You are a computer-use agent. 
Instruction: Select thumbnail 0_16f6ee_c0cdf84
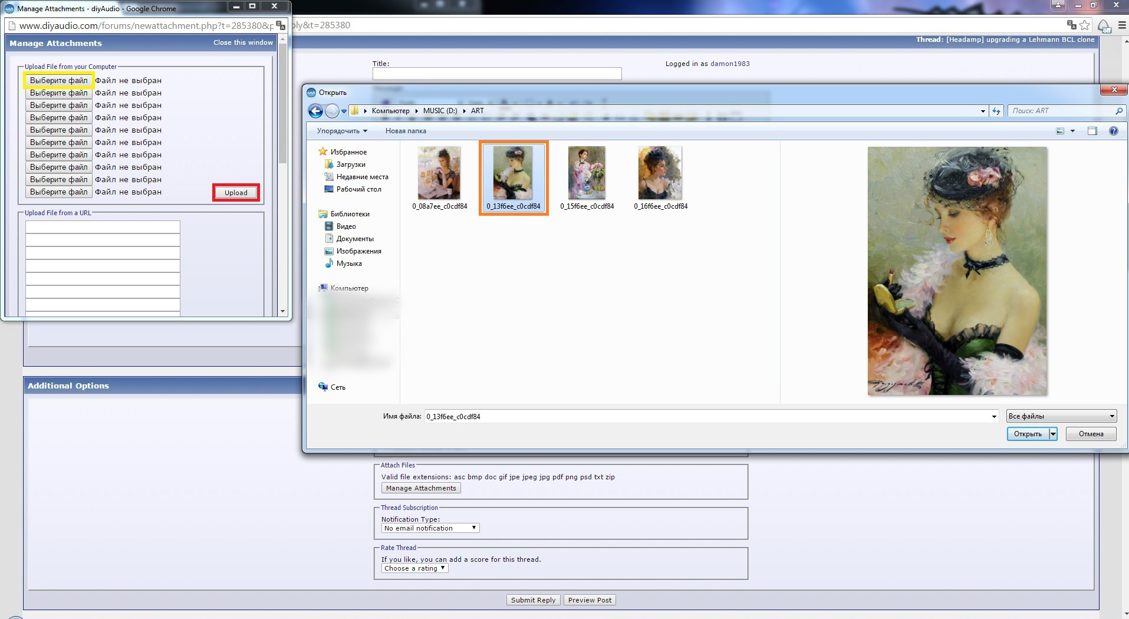(x=660, y=177)
